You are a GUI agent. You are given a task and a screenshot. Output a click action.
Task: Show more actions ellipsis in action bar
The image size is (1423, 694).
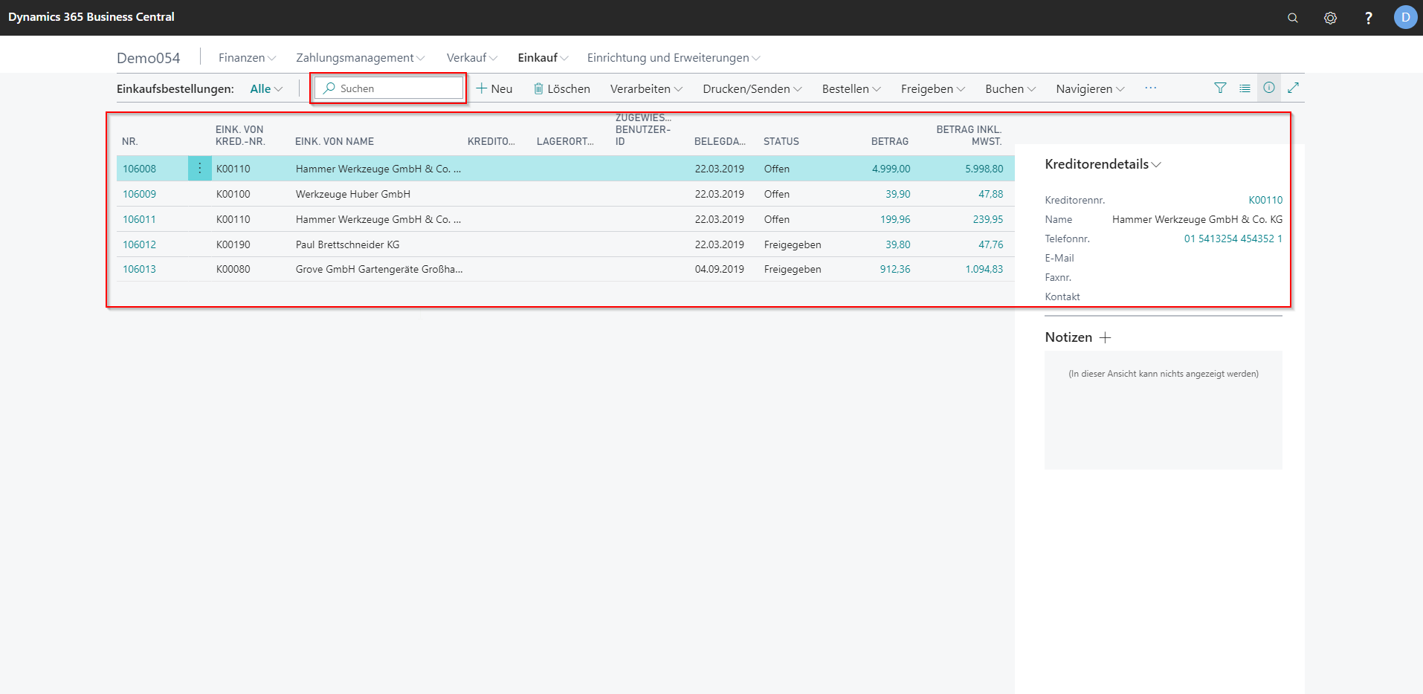tap(1150, 88)
